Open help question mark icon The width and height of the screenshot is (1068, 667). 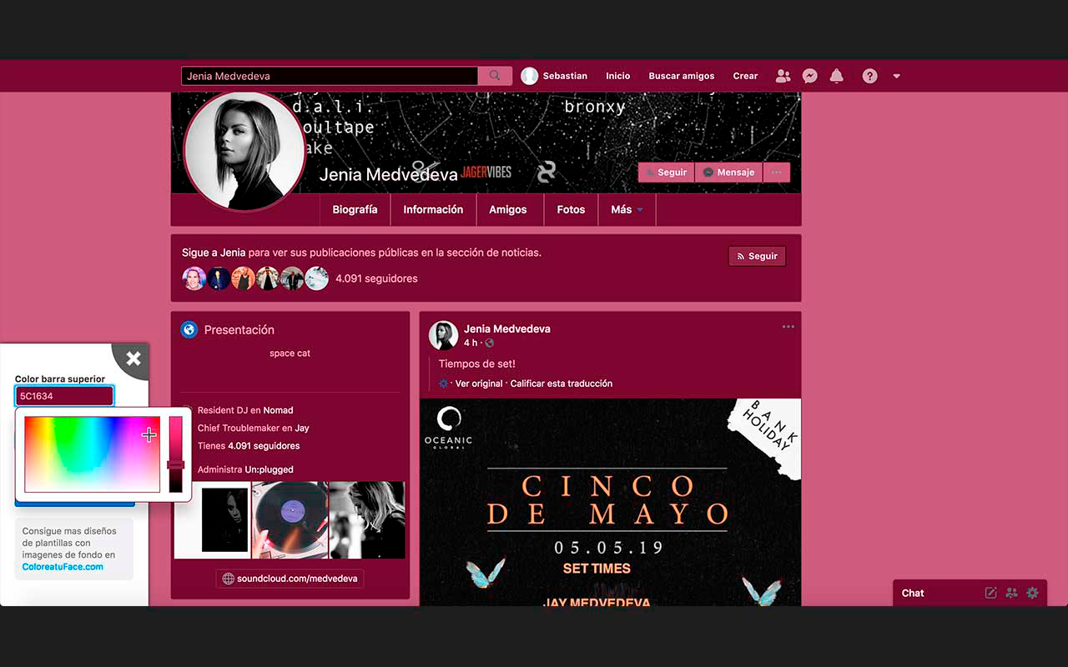pos(869,76)
